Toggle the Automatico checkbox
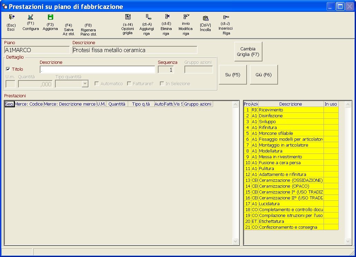This screenshot has height=257, width=356. 97,84
